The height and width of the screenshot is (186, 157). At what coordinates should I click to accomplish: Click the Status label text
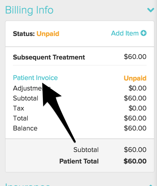coord(24,34)
